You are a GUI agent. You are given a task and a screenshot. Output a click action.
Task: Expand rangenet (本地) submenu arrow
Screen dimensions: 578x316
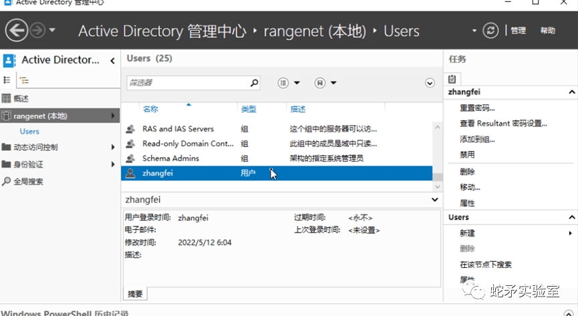113,116
